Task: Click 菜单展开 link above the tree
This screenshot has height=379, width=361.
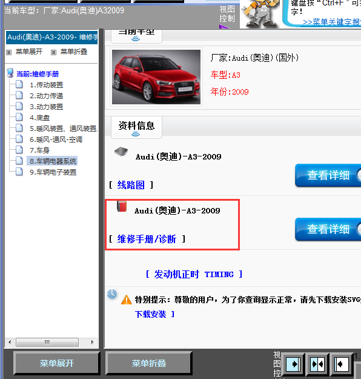Action: (x=29, y=52)
